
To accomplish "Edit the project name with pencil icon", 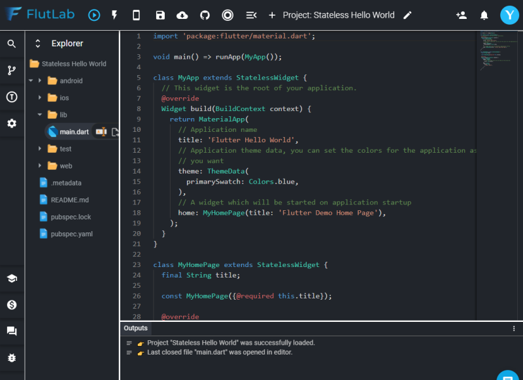I will tap(407, 15).
